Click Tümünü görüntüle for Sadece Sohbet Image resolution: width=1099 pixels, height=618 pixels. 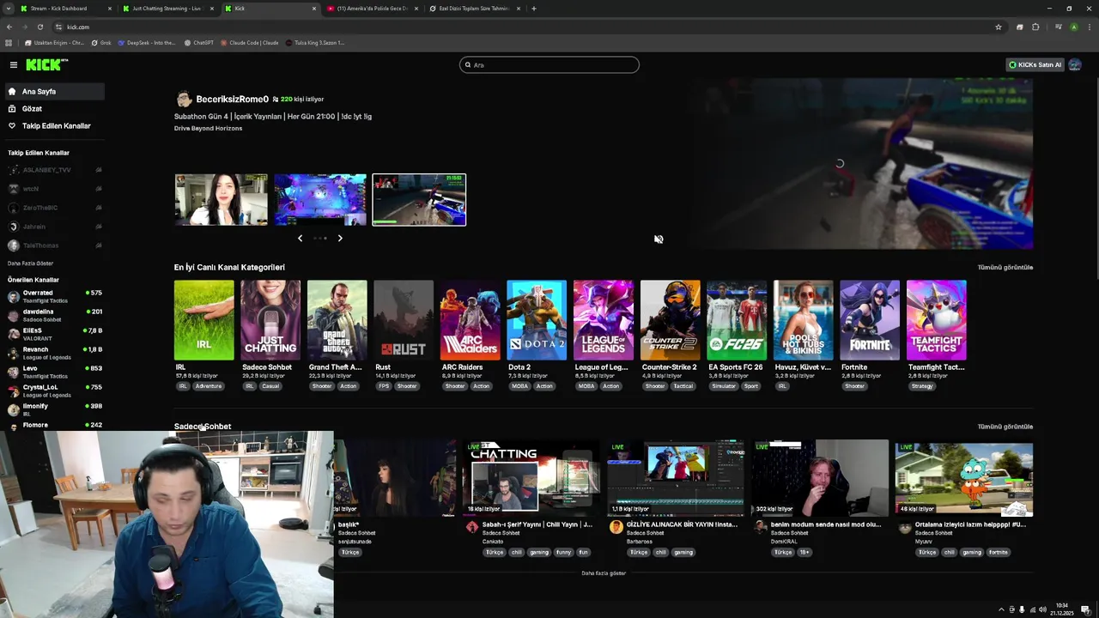tap(1005, 427)
